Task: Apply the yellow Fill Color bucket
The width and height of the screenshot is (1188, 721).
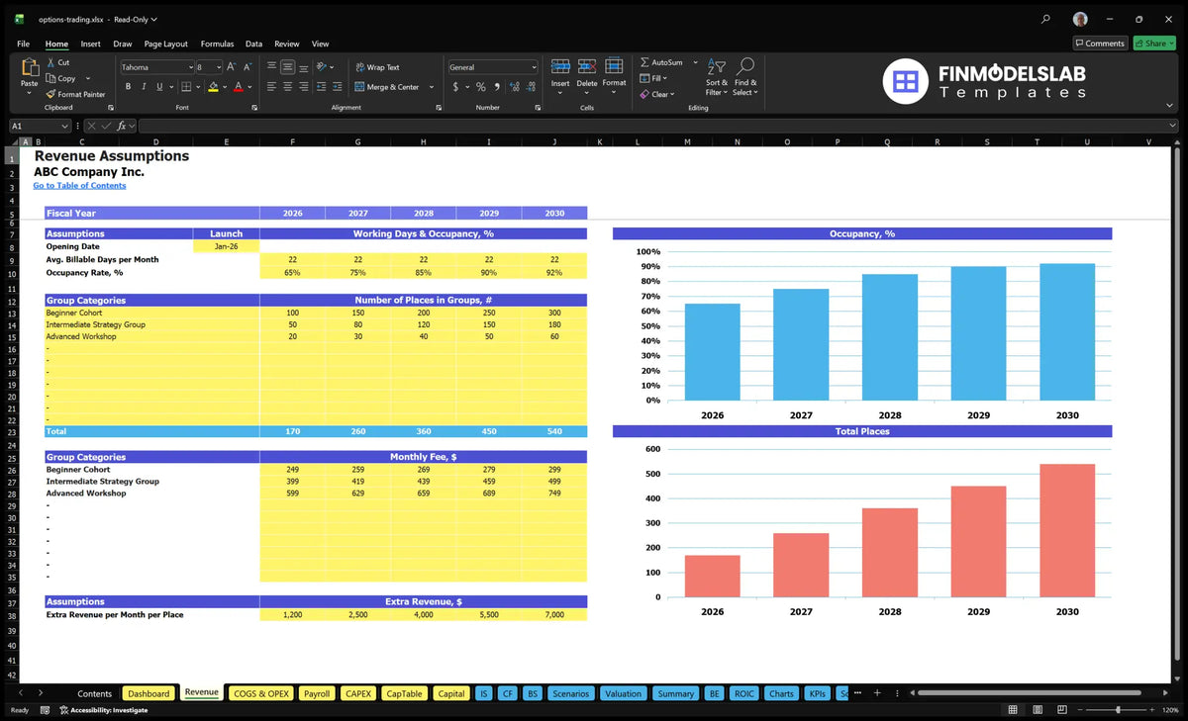Action: tap(213, 87)
